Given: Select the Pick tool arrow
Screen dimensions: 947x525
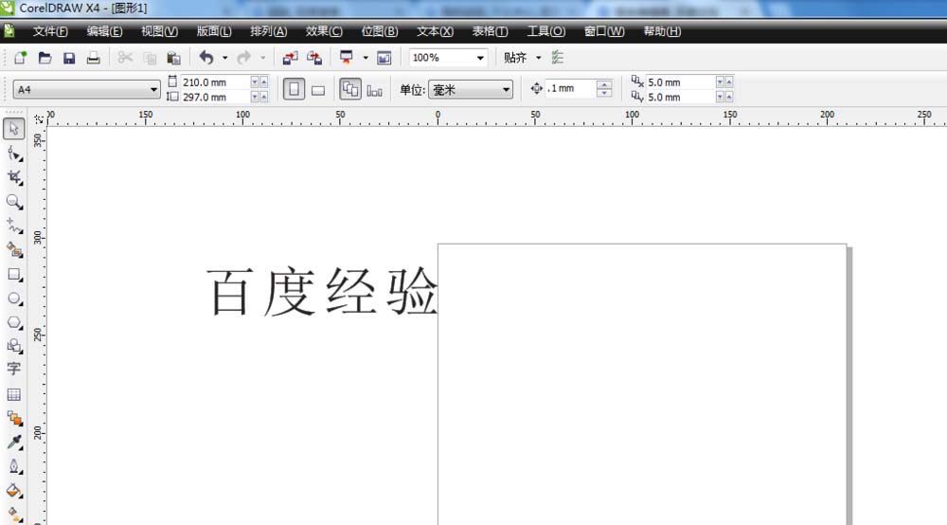Looking at the screenshot, I should (x=14, y=129).
